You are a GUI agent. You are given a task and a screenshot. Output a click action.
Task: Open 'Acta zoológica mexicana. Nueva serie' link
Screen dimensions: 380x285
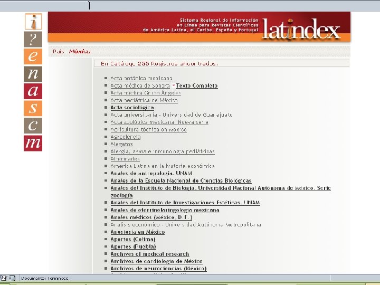pos(159,122)
